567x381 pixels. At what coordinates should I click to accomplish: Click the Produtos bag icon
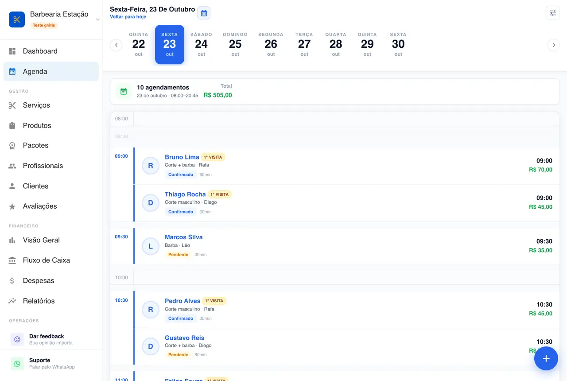(12, 126)
